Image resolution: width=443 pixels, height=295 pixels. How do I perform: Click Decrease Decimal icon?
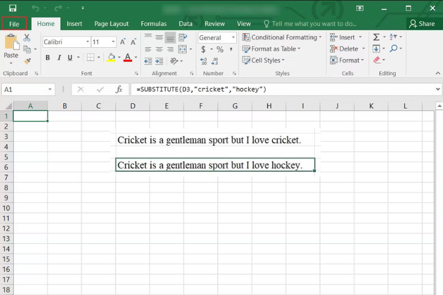[x=215, y=61]
